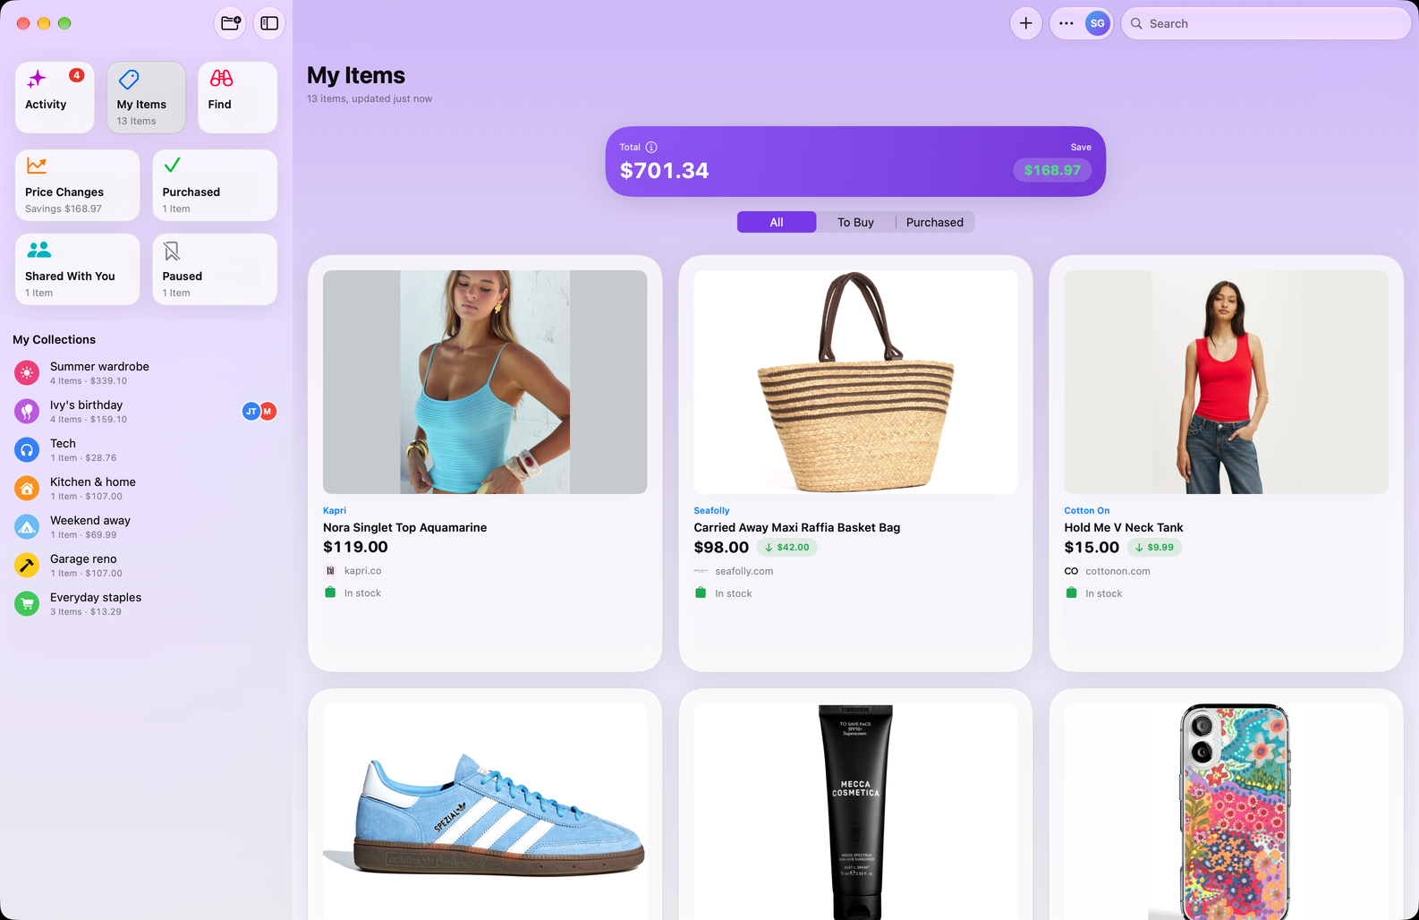
Task: Open the Purchased checkmark tile
Action: point(215,185)
